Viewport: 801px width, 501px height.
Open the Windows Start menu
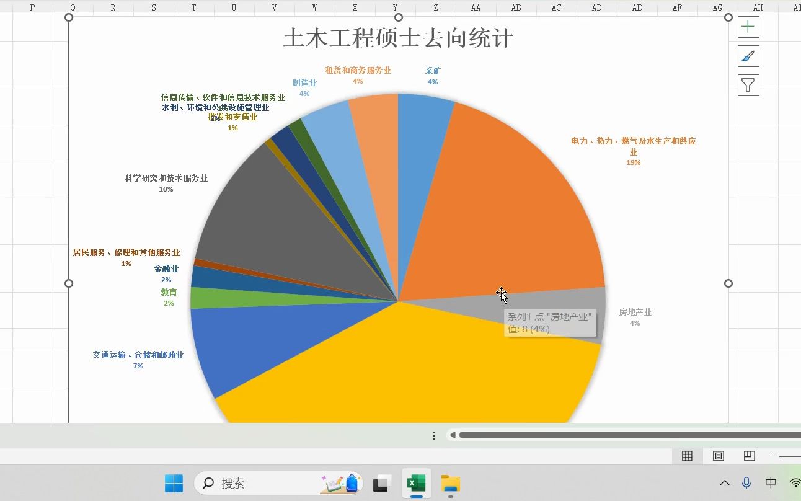(174, 483)
